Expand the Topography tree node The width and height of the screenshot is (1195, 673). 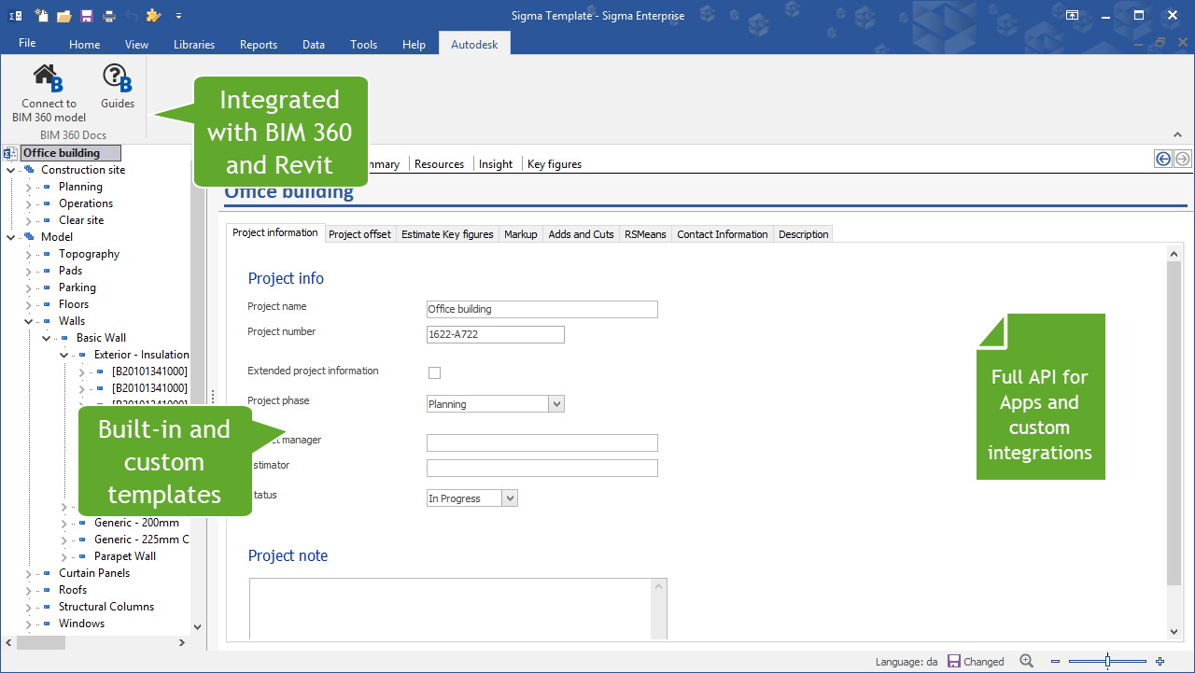(x=28, y=254)
